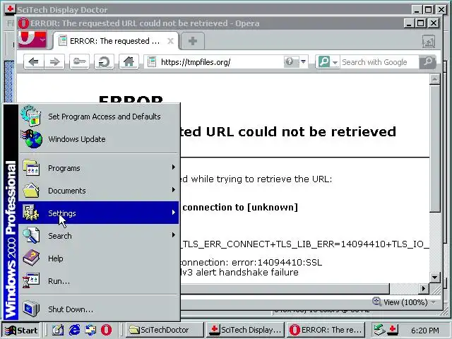Image resolution: width=452 pixels, height=339 pixels.
Task: Launch Outlook Express quick launch icon
Action: [x=90, y=330]
